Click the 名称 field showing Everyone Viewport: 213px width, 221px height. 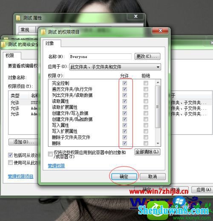click(x=100, y=57)
